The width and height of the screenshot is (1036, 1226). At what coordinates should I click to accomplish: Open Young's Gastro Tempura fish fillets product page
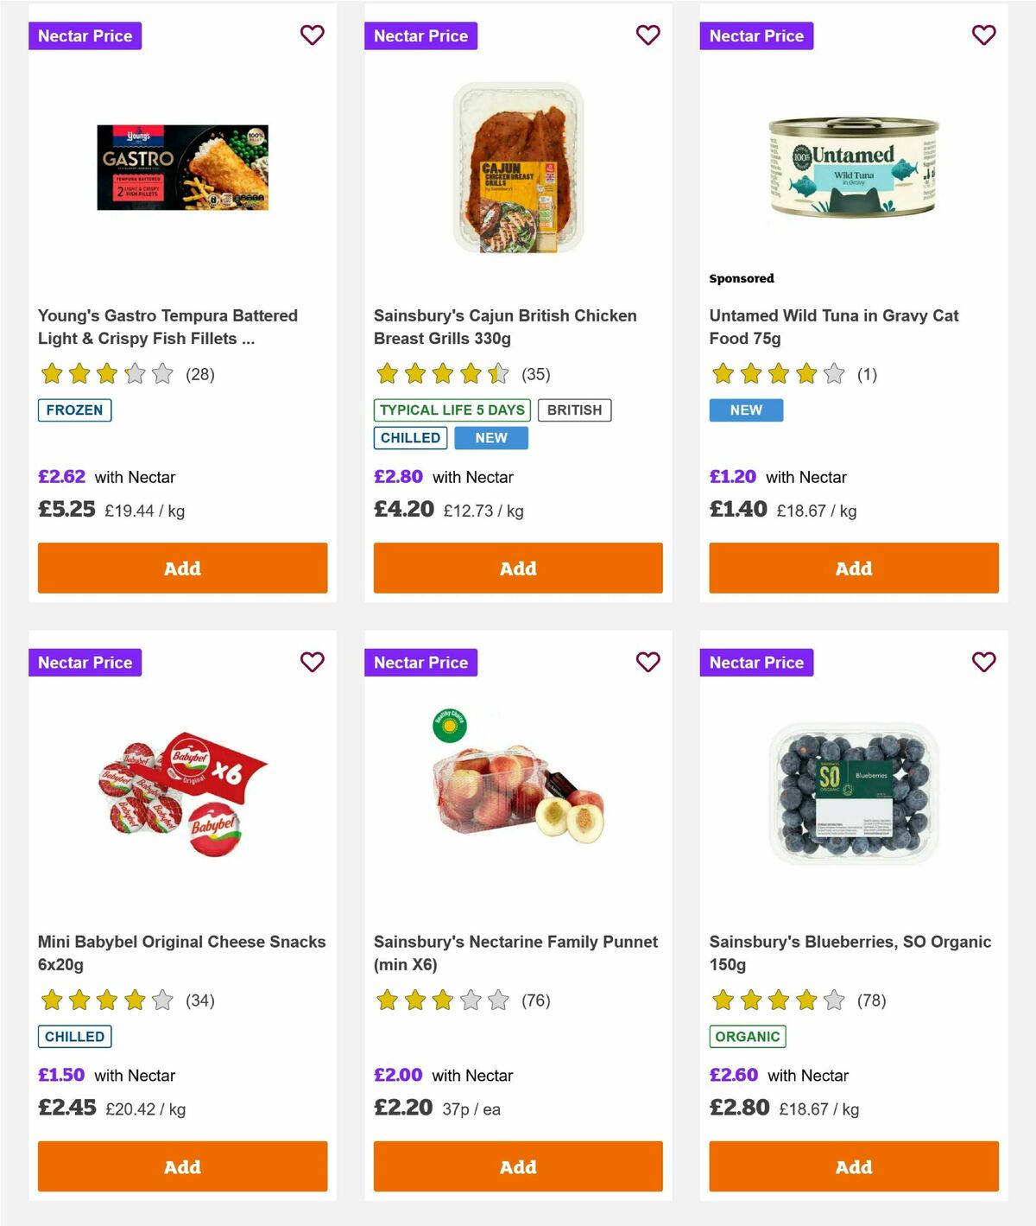pyautogui.click(x=167, y=327)
